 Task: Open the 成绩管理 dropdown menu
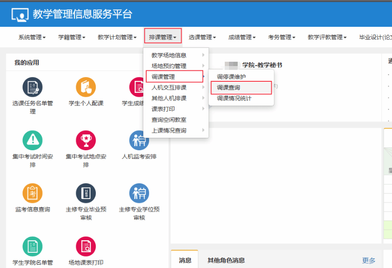coord(242,37)
